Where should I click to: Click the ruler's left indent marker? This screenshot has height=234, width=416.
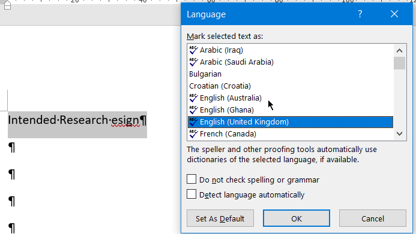(x=7, y=5)
